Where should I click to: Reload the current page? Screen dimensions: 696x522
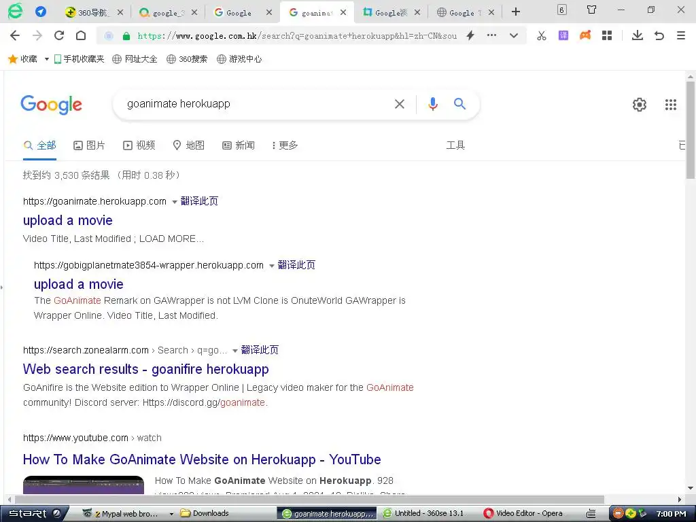click(59, 35)
